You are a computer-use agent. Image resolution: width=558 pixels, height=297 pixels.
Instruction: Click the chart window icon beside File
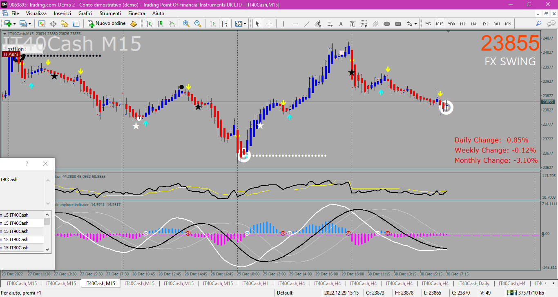point(5,13)
